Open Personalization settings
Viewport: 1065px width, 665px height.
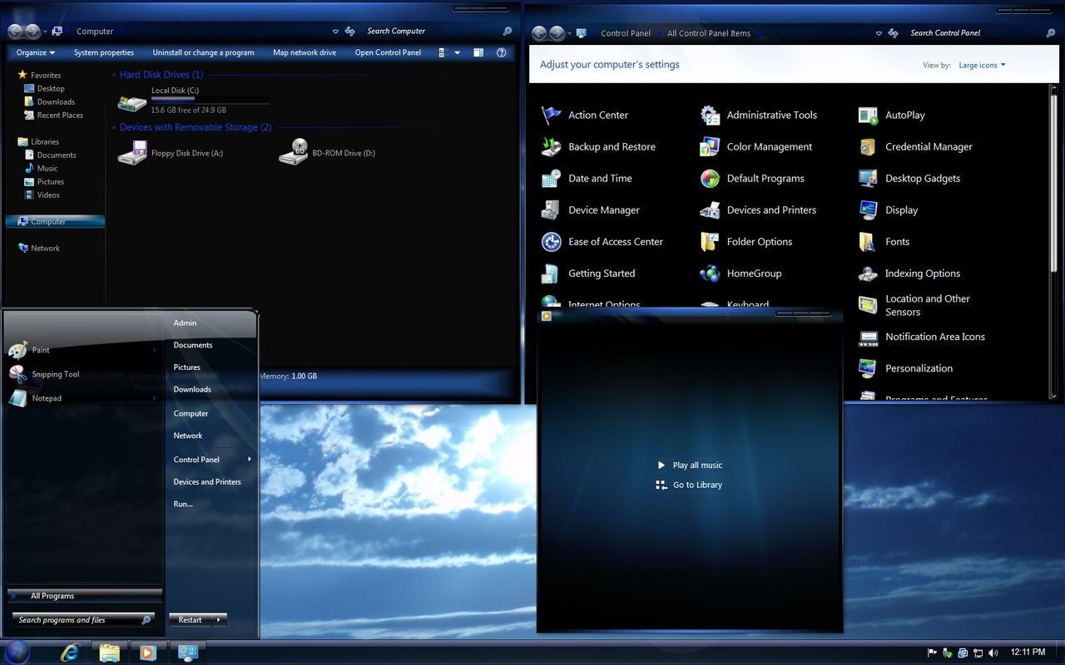[919, 368]
